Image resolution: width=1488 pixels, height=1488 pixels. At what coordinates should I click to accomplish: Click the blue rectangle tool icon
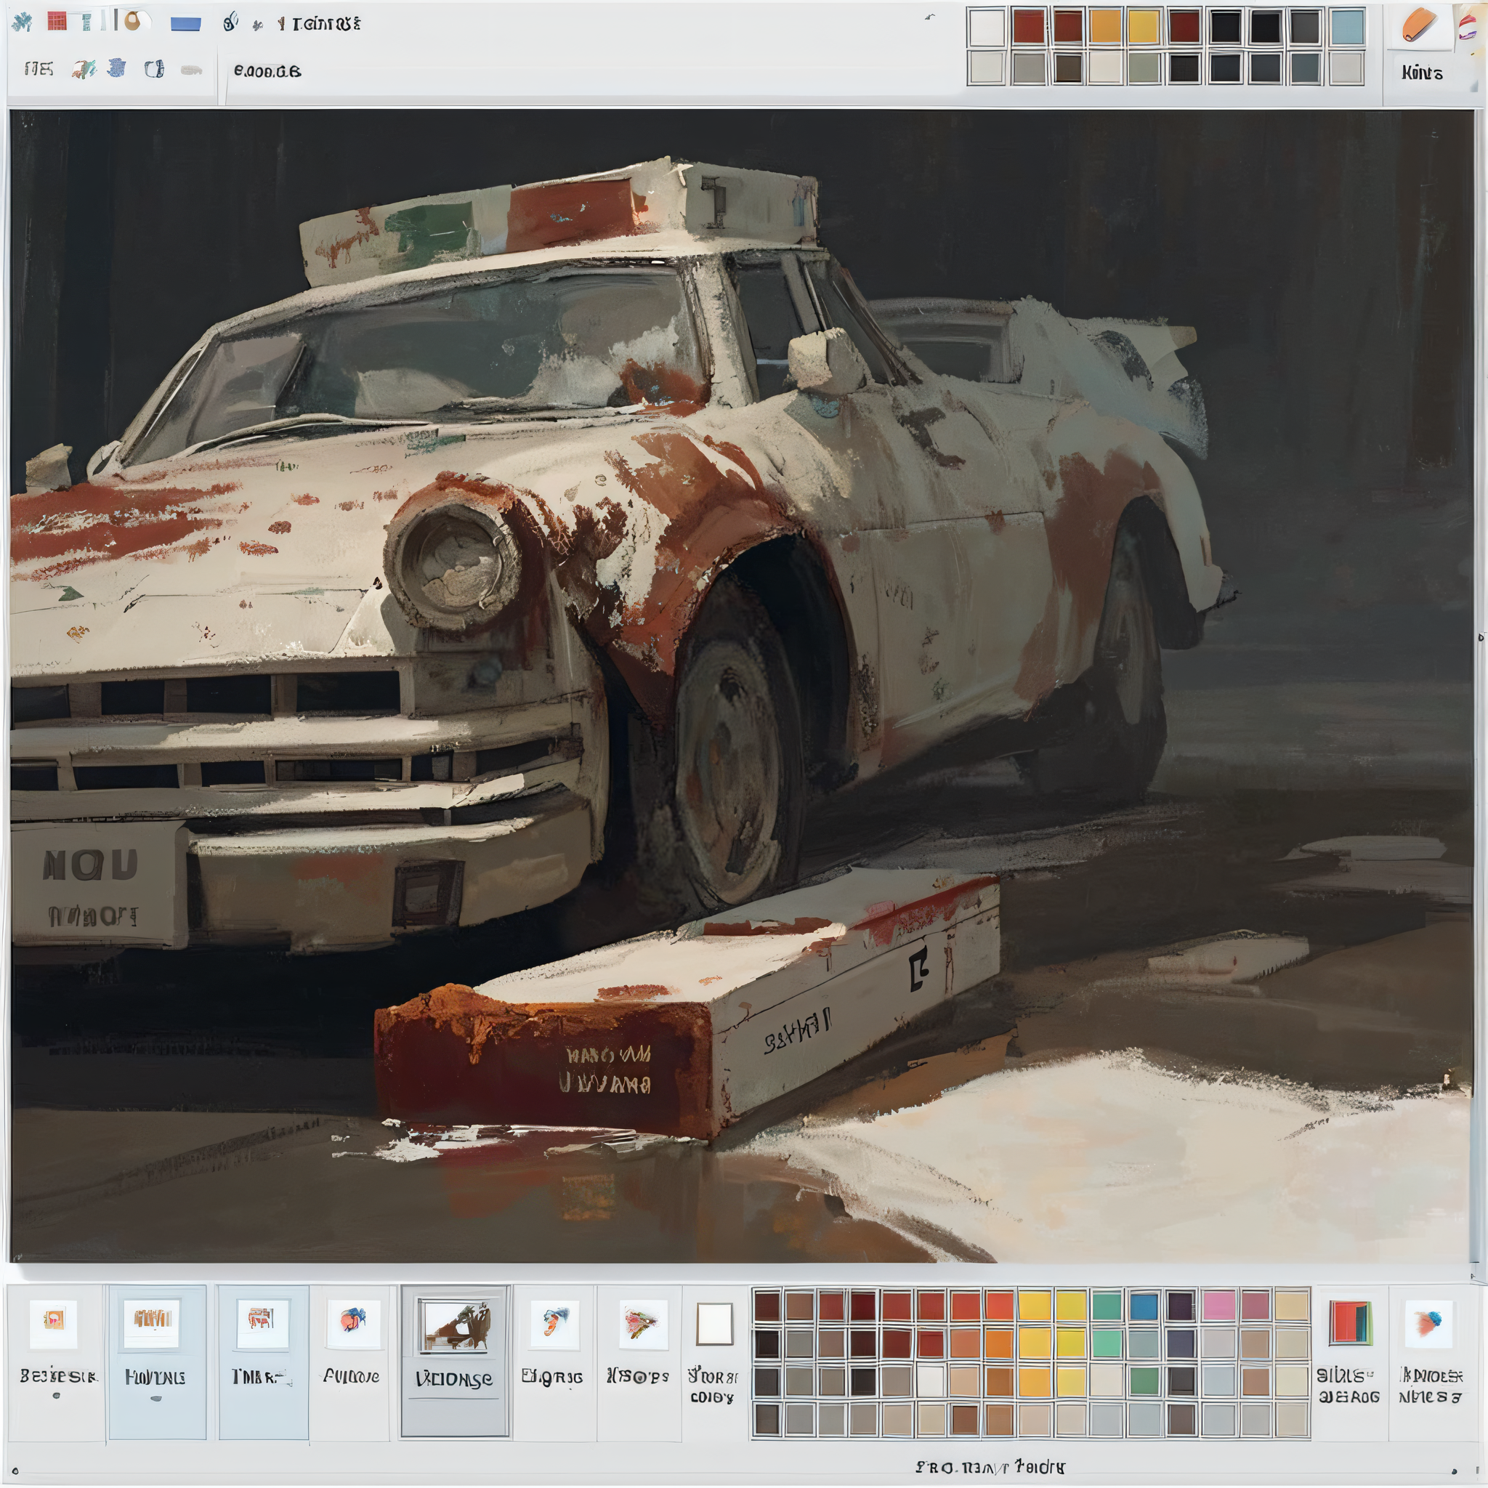[x=185, y=24]
